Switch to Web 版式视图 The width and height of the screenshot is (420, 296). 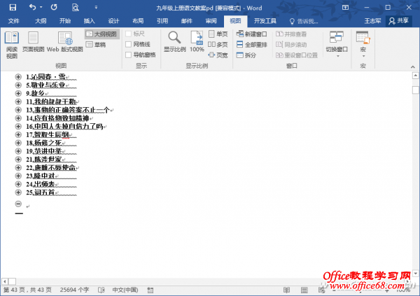65,42
